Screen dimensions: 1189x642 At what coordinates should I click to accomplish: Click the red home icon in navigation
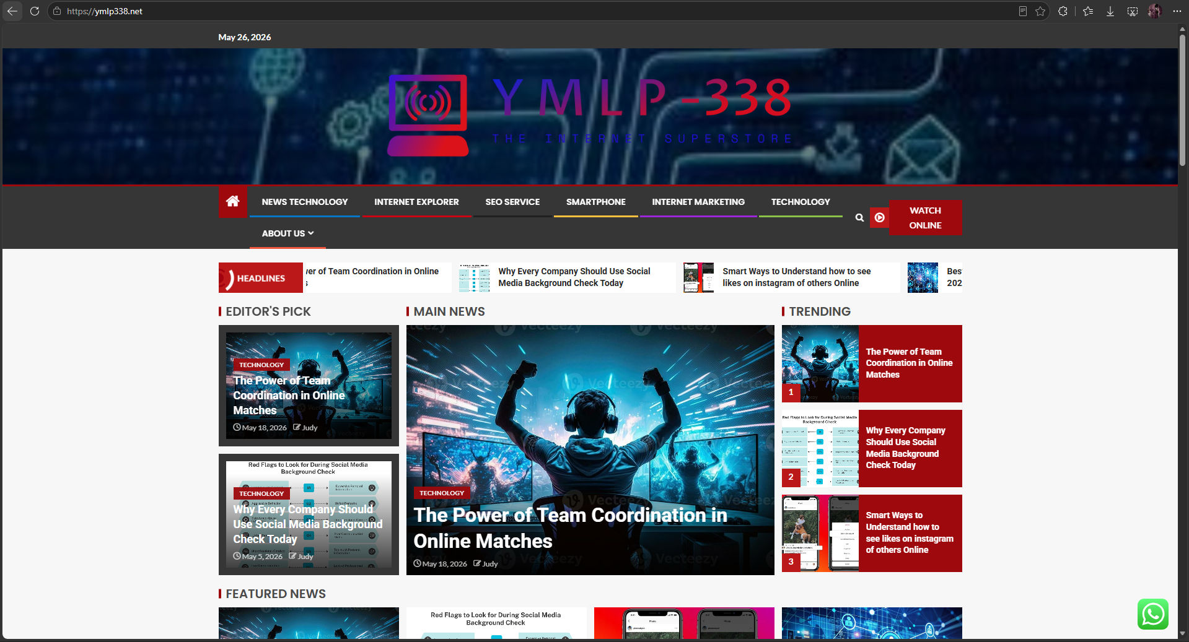233,201
